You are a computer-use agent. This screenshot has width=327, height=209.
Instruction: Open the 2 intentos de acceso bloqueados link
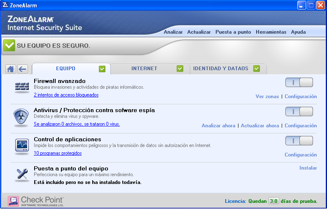click(66, 95)
